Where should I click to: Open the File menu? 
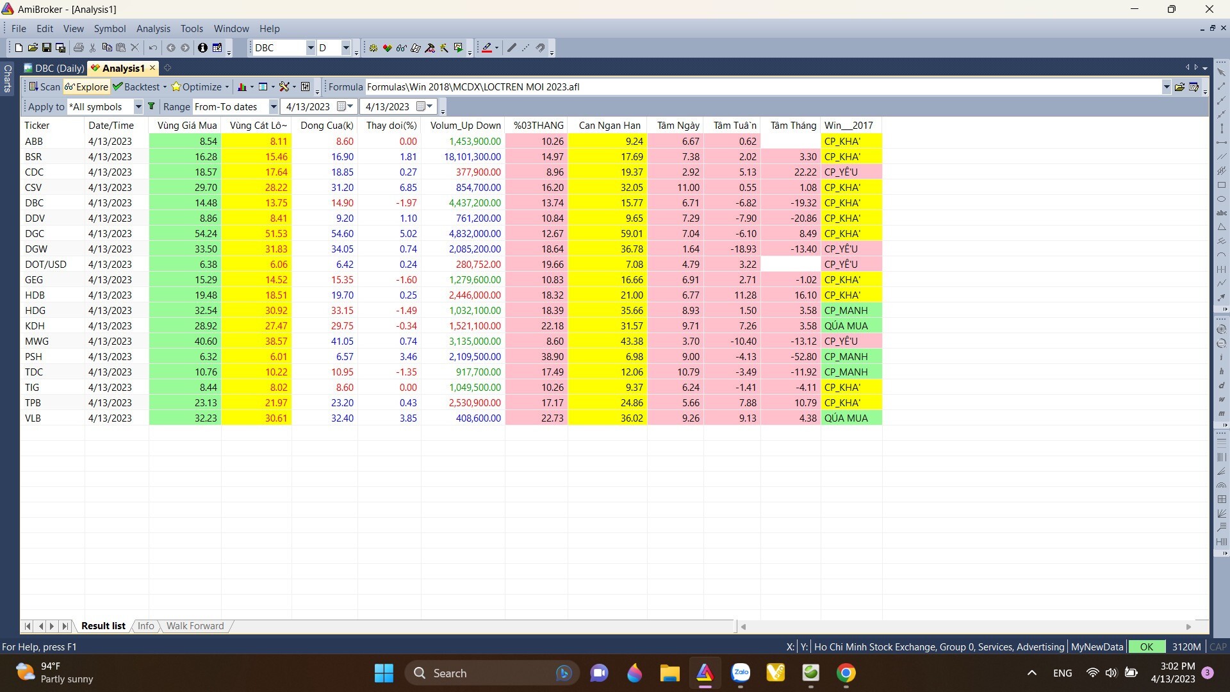click(19, 29)
